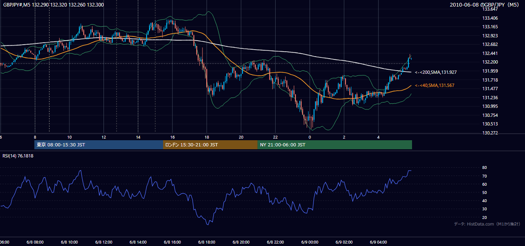Click price level 130.754 on the axis
This screenshot has height=246, width=525.
(x=490, y=115)
